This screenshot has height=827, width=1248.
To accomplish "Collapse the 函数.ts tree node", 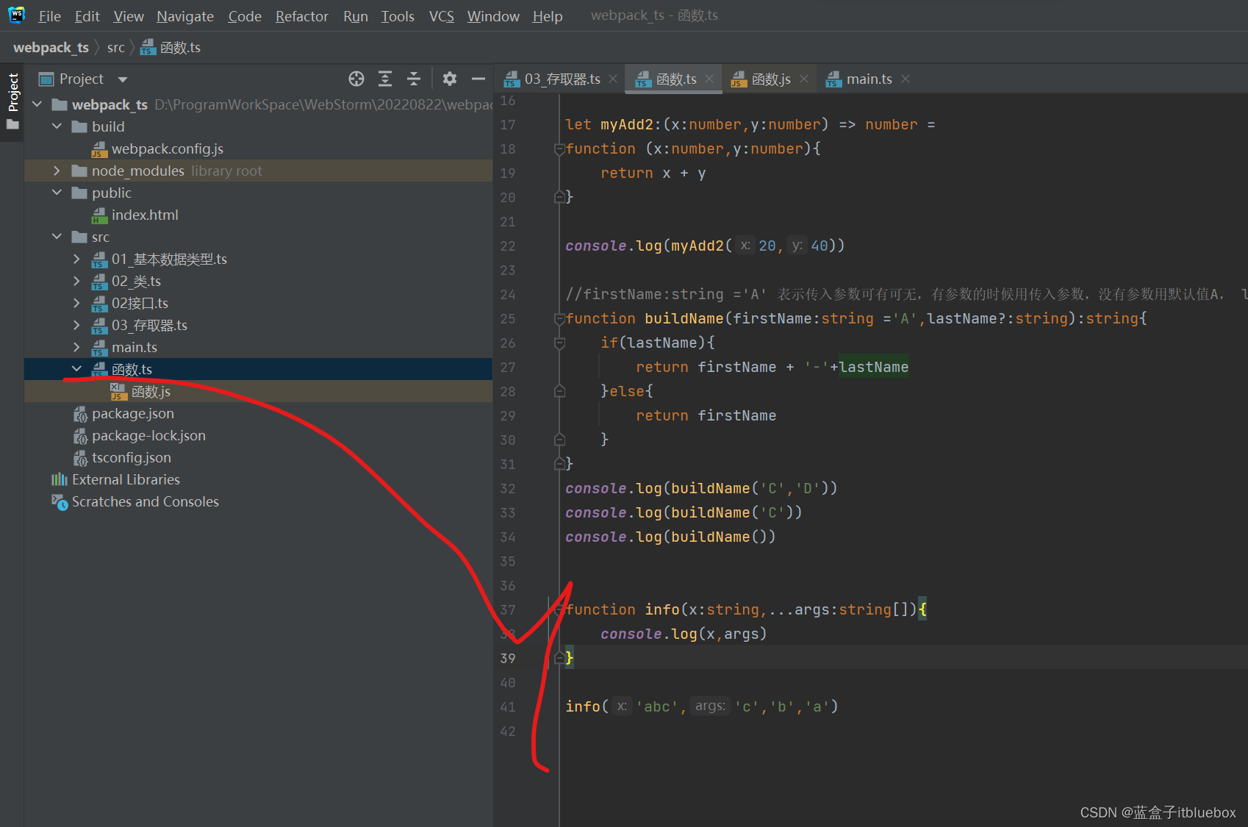I will click(x=76, y=369).
